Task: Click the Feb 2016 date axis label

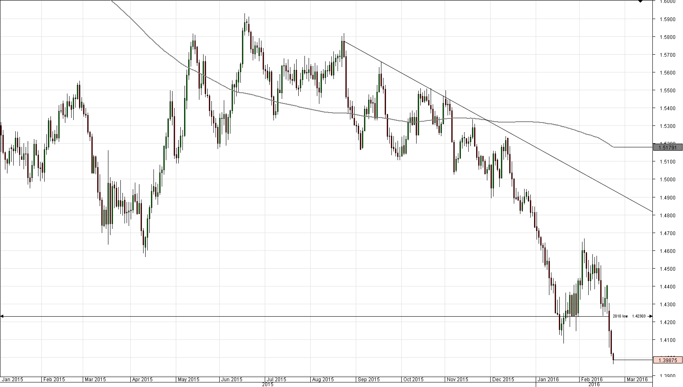Action: pos(592,379)
